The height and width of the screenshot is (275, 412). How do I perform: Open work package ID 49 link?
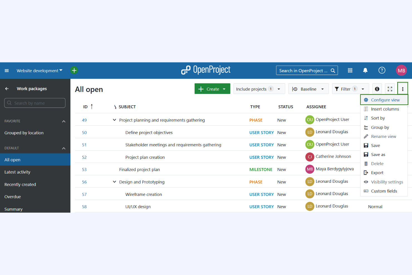coord(84,120)
